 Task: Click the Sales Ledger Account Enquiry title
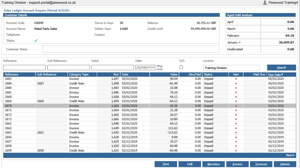36,10
